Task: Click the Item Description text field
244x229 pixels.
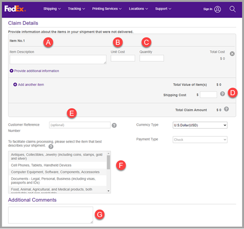Action: coord(58,59)
